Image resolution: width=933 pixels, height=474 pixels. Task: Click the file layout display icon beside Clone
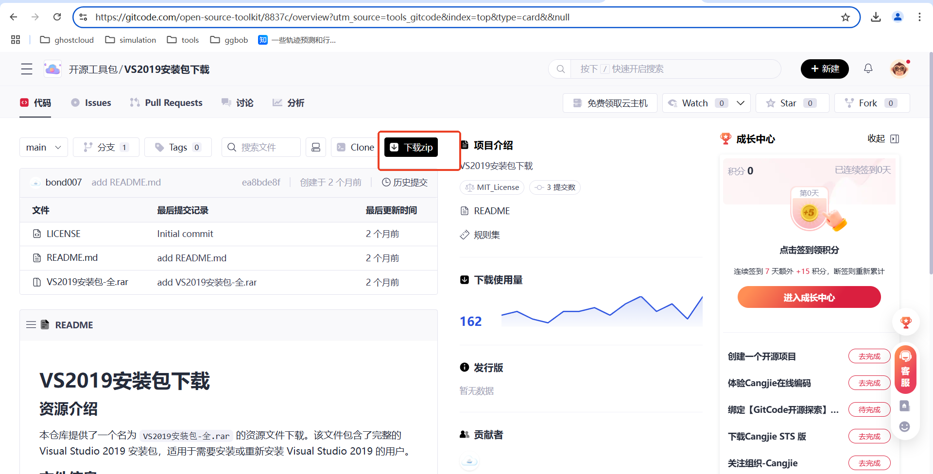pos(316,147)
